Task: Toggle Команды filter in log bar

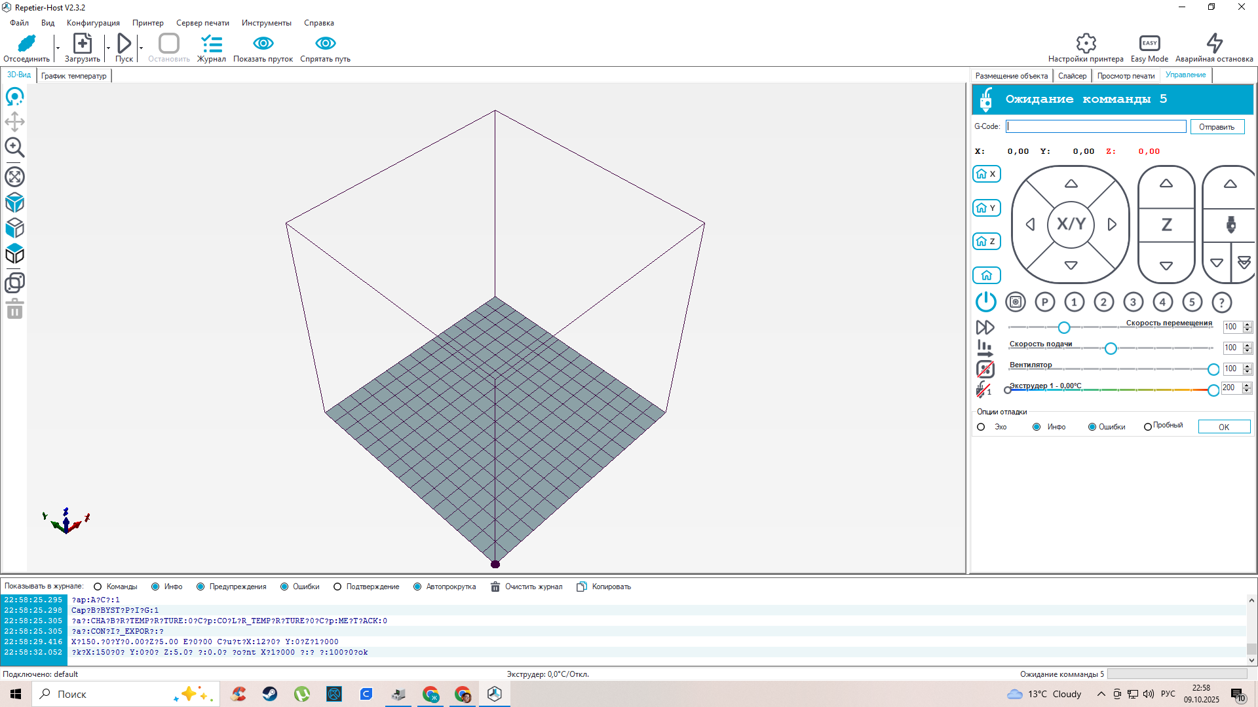Action: point(98,587)
